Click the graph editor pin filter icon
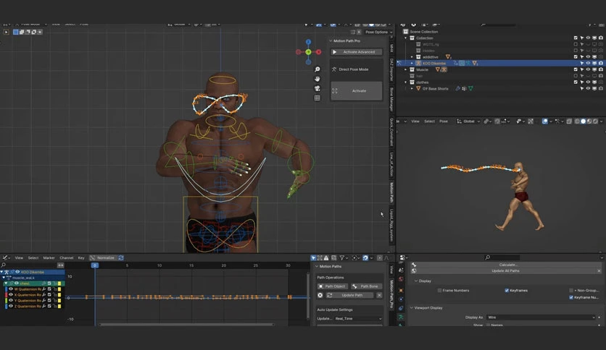 point(342,258)
